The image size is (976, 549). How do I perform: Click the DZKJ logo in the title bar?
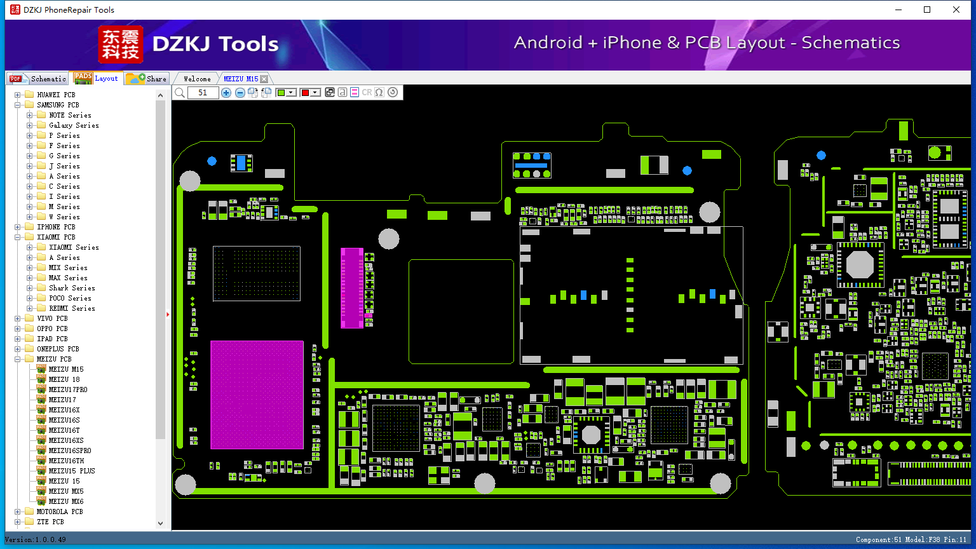pyautogui.click(x=14, y=10)
